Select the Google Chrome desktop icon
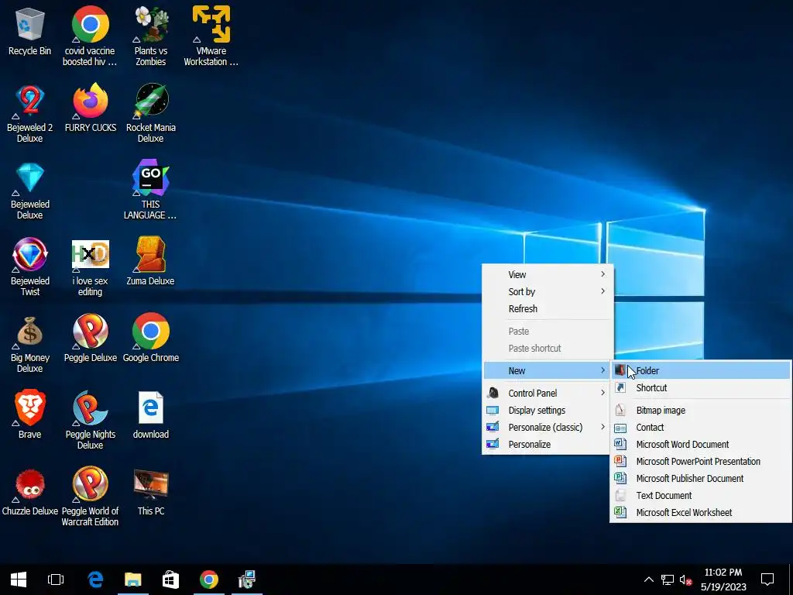Image resolution: width=793 pixels, height=595 pixels. click(151, 331)
